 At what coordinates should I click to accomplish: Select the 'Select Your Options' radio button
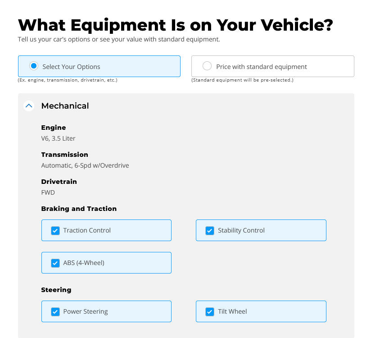click(34, 66)
